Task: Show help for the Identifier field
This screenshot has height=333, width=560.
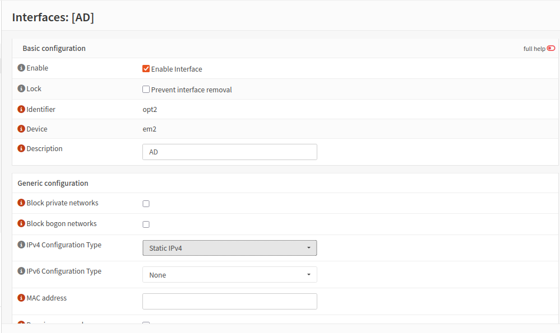Action: click(21, 110)
